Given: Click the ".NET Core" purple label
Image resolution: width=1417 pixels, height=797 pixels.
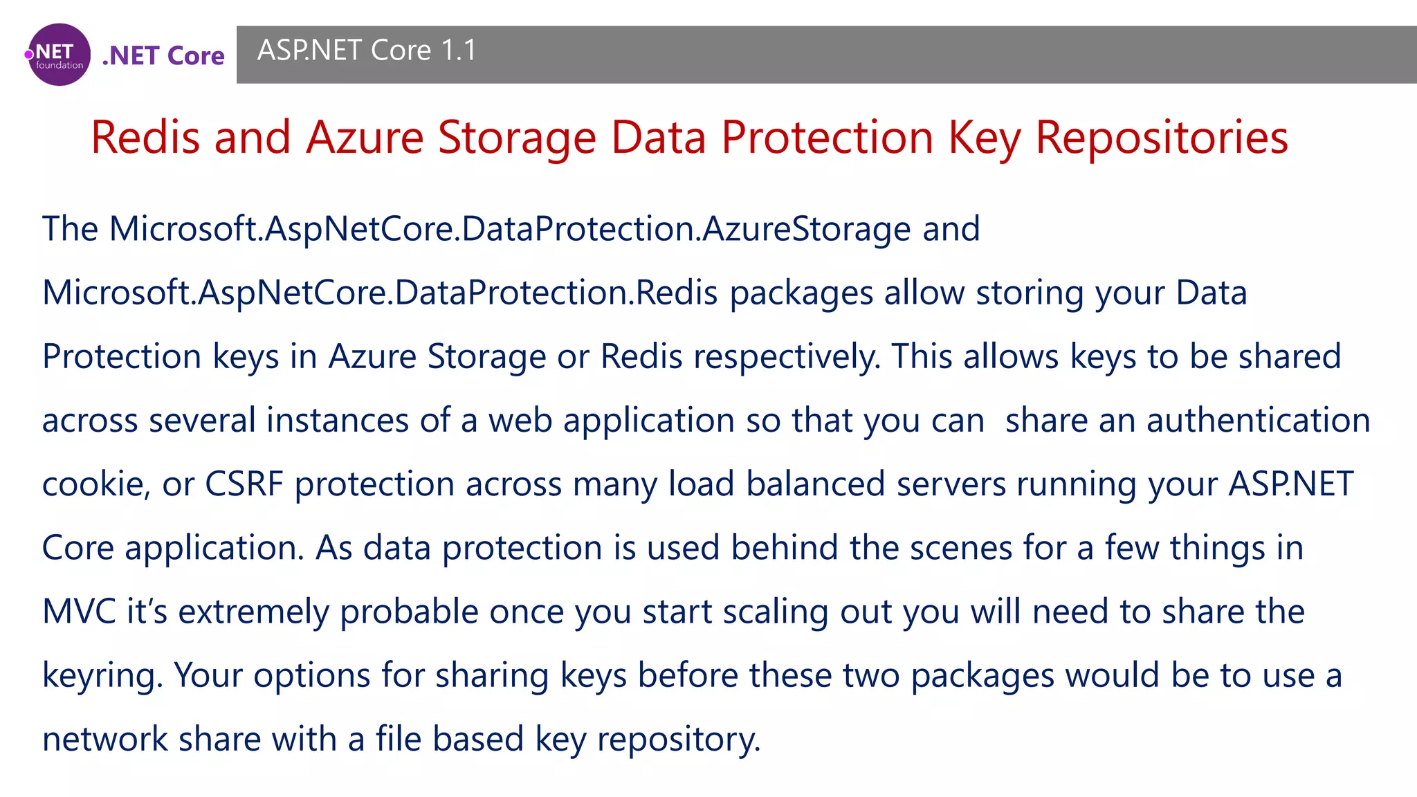Looking at the screenshot, I should click(163, 55).
